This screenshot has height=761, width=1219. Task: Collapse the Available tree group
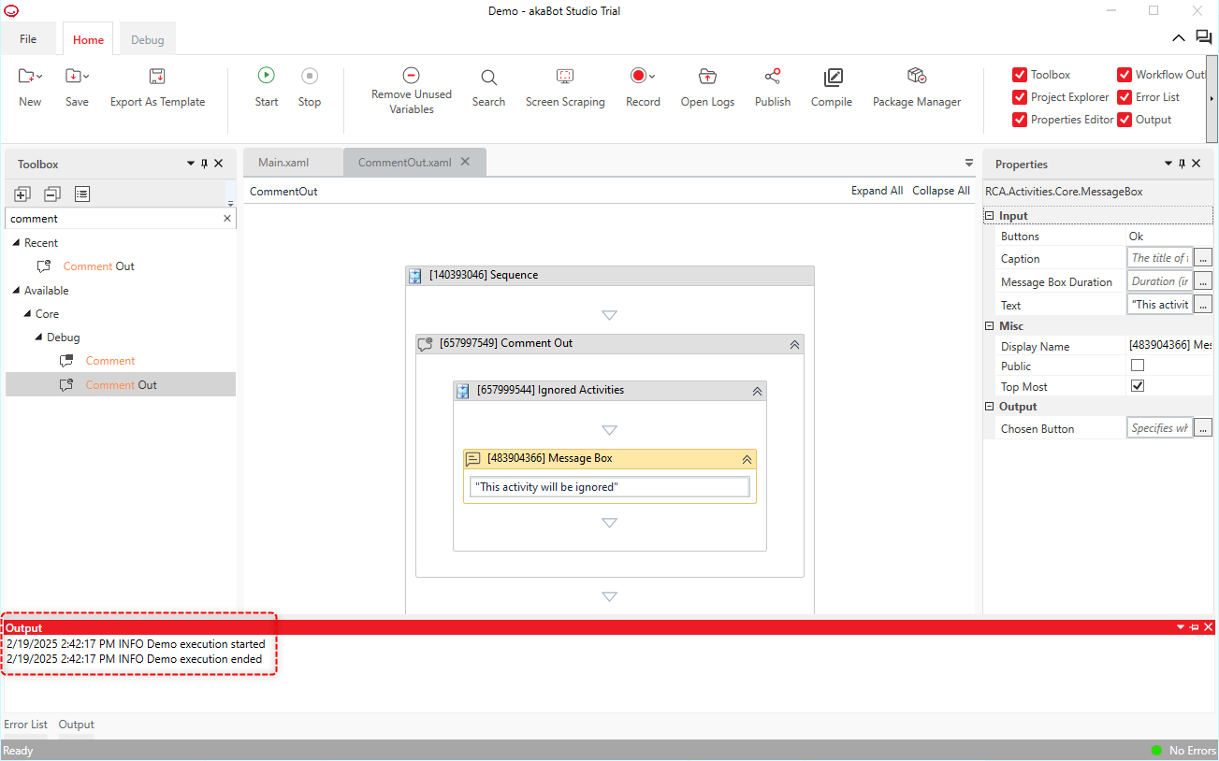(16, 291)
